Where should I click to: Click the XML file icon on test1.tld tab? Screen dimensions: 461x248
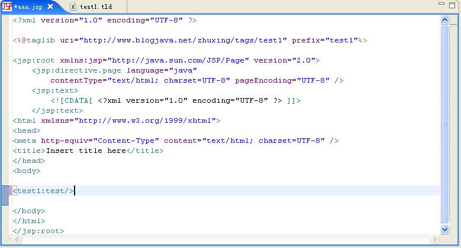pos(73,6)
